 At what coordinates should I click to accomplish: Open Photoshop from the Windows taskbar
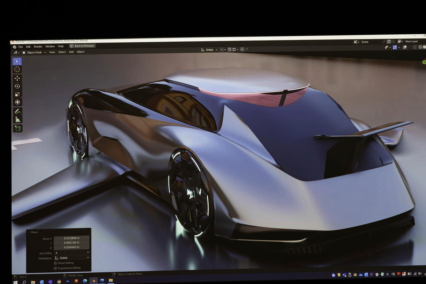[x=68, y=281]
